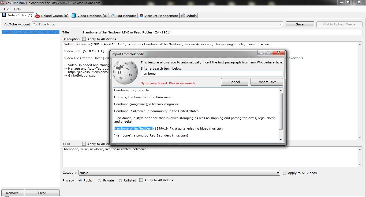The height and width of the screenshot is (197, 366).
Task: Check Category Apply to All Videos
Action: coord(285,173)
